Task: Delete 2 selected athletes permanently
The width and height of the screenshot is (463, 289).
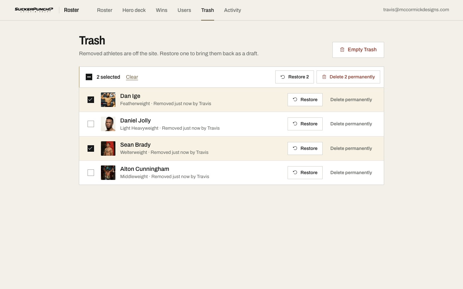Action: (x=348, y=77)
